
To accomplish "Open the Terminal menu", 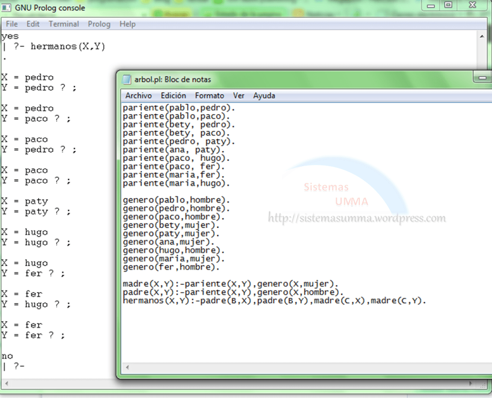I will (x=63, y=24).
